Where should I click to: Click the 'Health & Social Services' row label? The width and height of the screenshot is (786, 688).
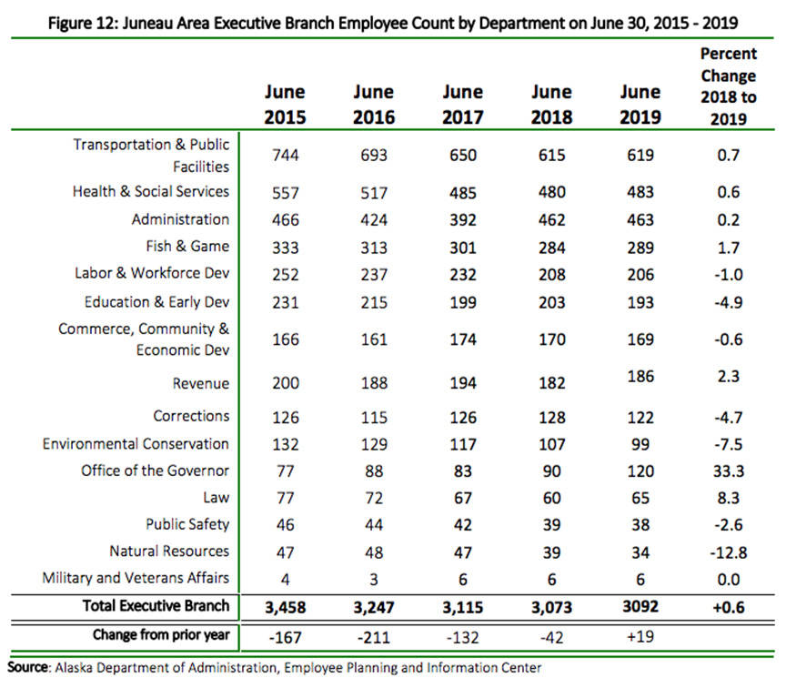click(151, 192)
